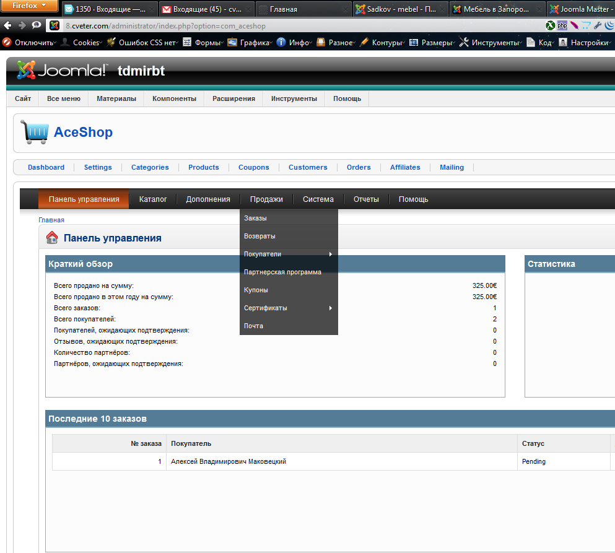Open the Код developer toolbar dropdown

pyautogui.click(x=540, y=42)
